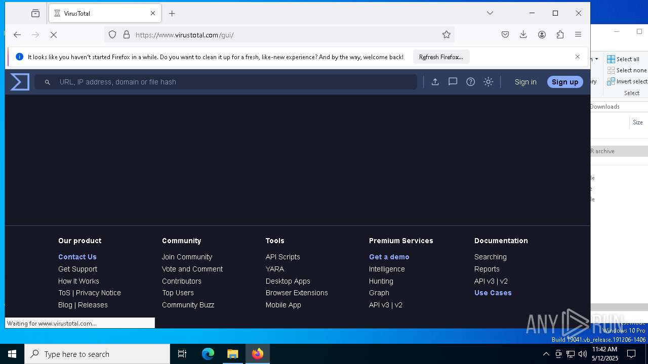Open the Graph link
648x364 pixels.
click(x=379, y=293)
